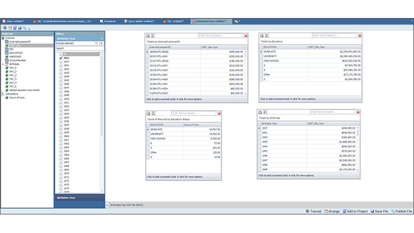
Task: Expand the Birthdate field node
Action: 3,64
